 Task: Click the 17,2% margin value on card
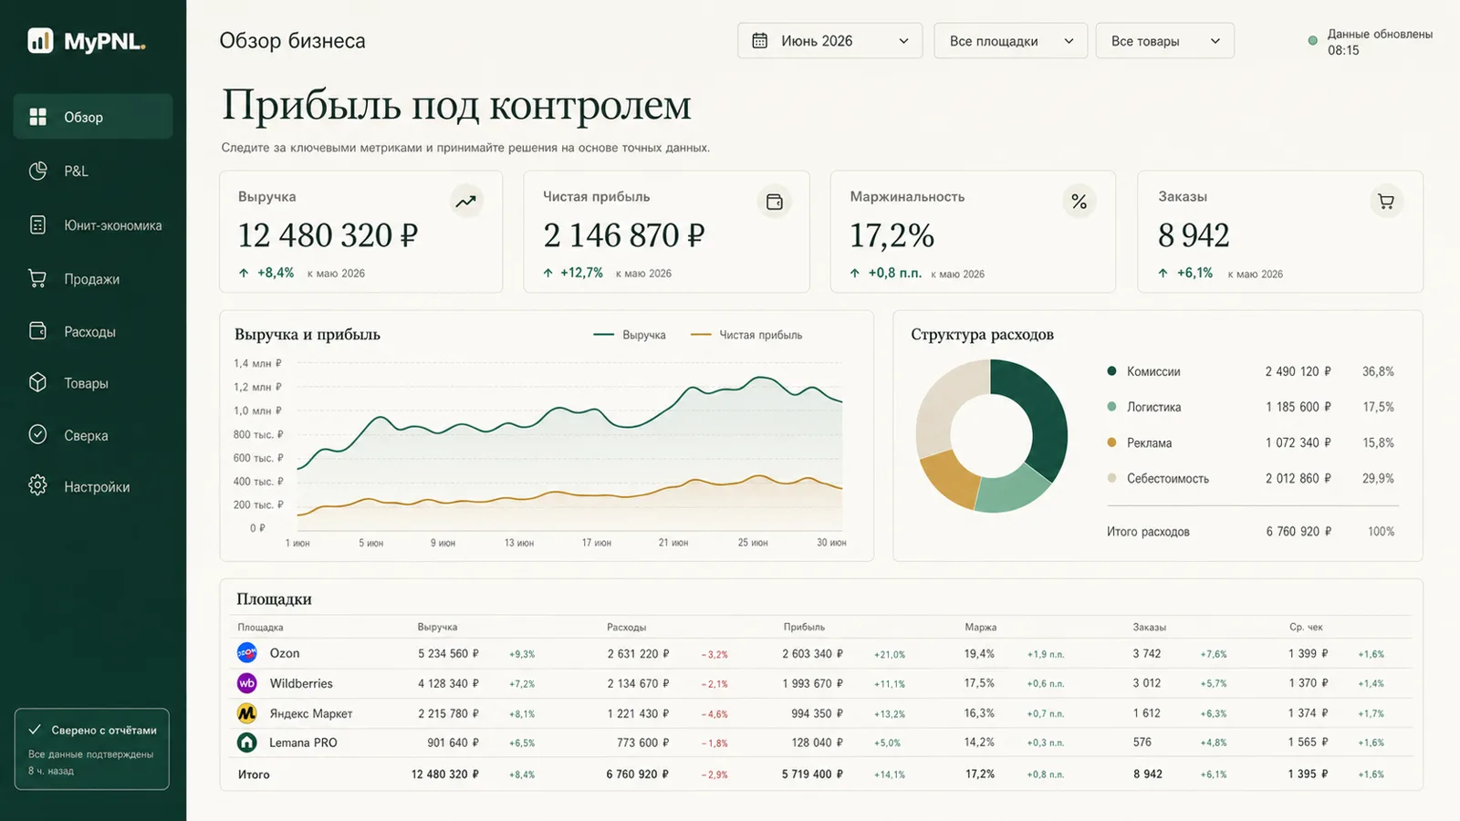point(892,236)
